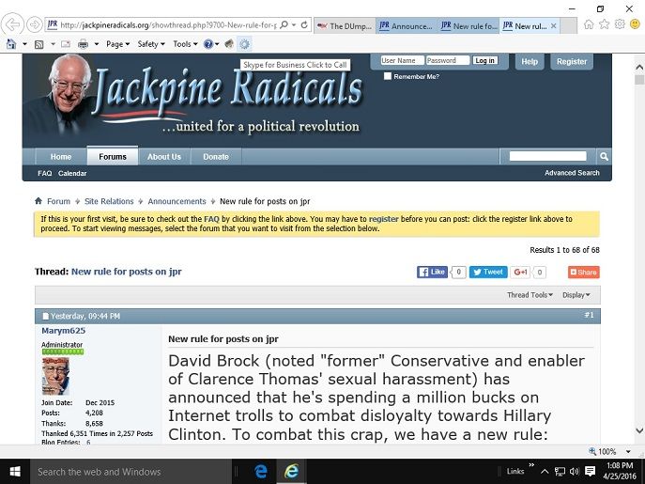The width and height of the screenshot is (645, 484).
Task: Go forward with browser forward arrow
Action: coord(35,24)
